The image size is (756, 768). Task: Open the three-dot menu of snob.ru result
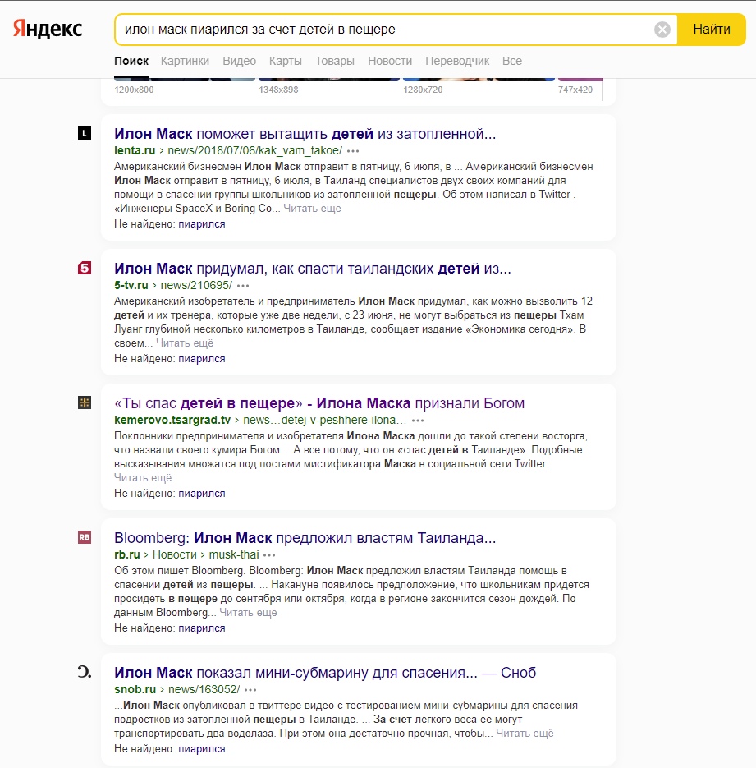(250, 690)
